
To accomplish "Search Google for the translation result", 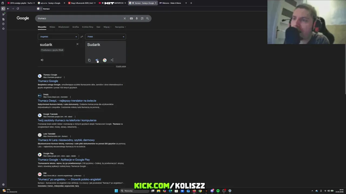I will point(105,60).
